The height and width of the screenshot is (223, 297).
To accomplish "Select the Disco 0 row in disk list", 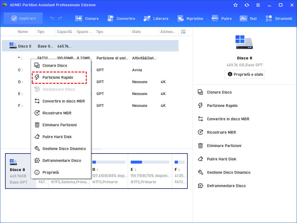I will click(x=90, y=46).
